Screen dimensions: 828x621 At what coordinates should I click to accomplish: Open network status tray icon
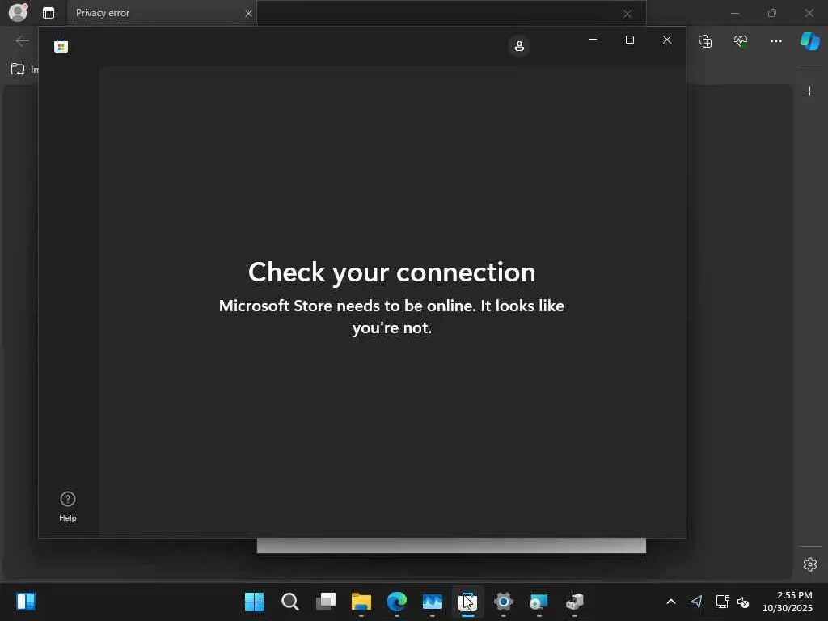[x=722, y=602]
